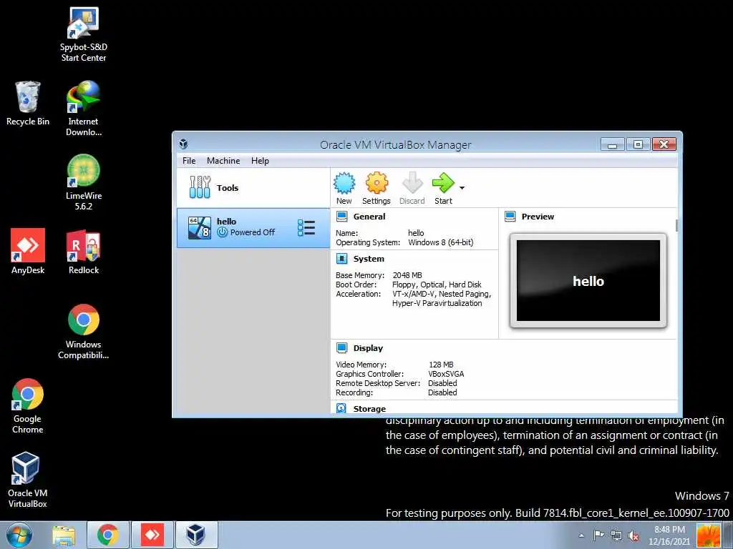Click the VirtualBox title bar cube icon
Screen dimensions: 733x549
coord(184,144)
